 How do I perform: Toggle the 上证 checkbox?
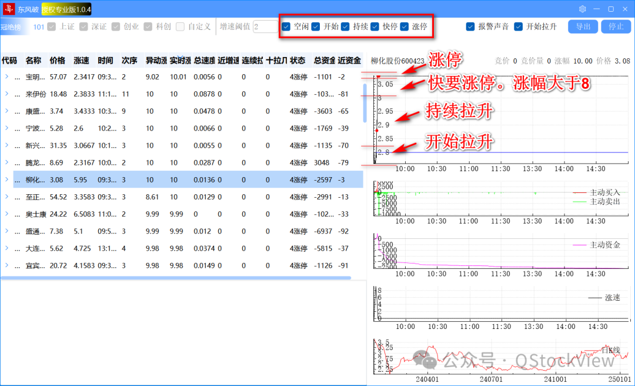(51, 26)
